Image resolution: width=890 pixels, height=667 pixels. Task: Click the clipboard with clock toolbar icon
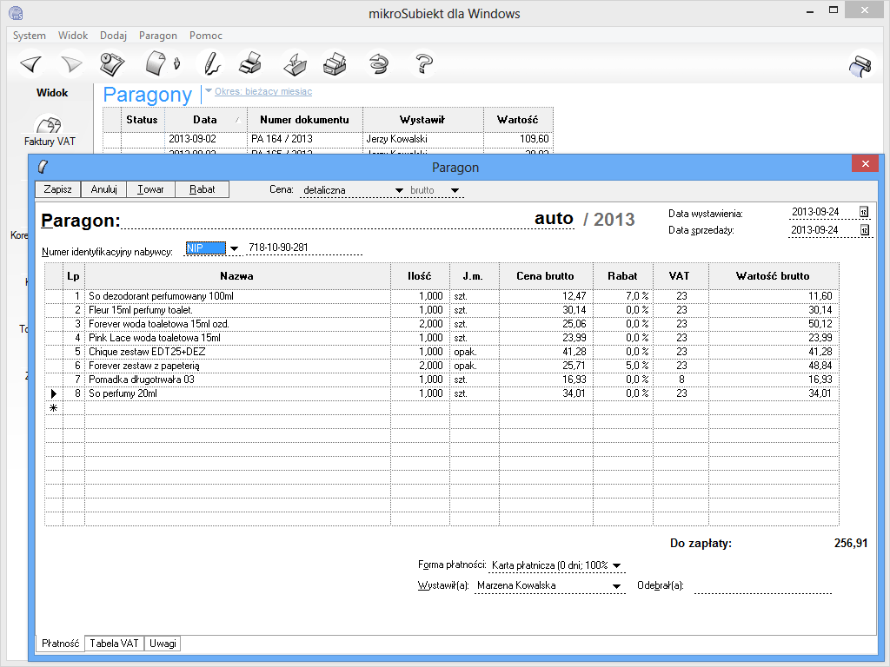pos(112,64)
